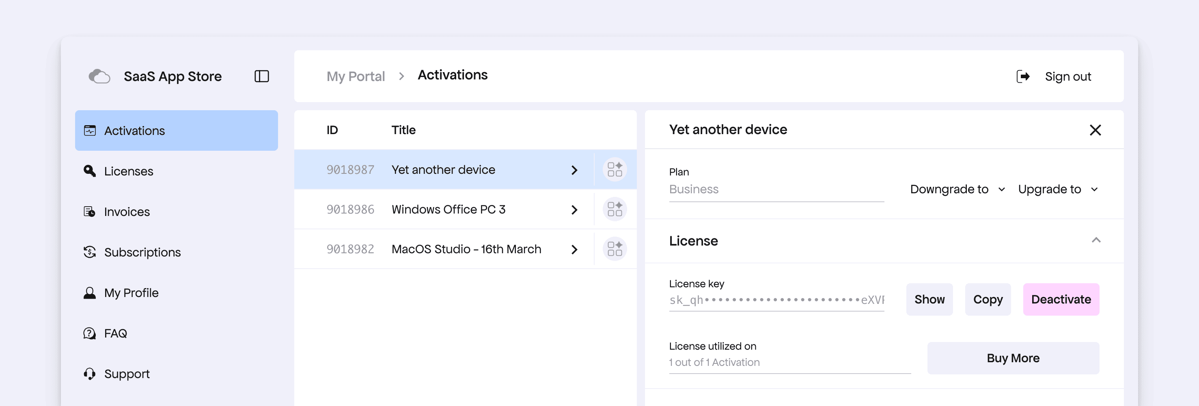This screenshot has width=1199, height=406.
Task: Toggle the sidebar collapse icon
Action: coord(261,76)
